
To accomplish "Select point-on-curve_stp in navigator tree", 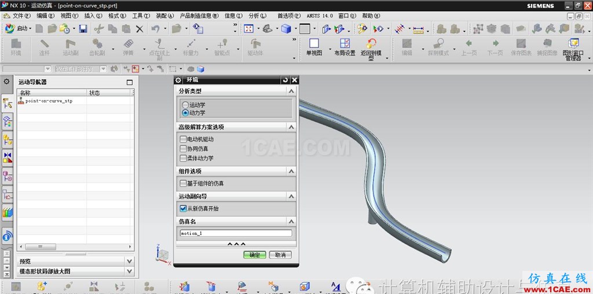I will (x=49, y=101).
